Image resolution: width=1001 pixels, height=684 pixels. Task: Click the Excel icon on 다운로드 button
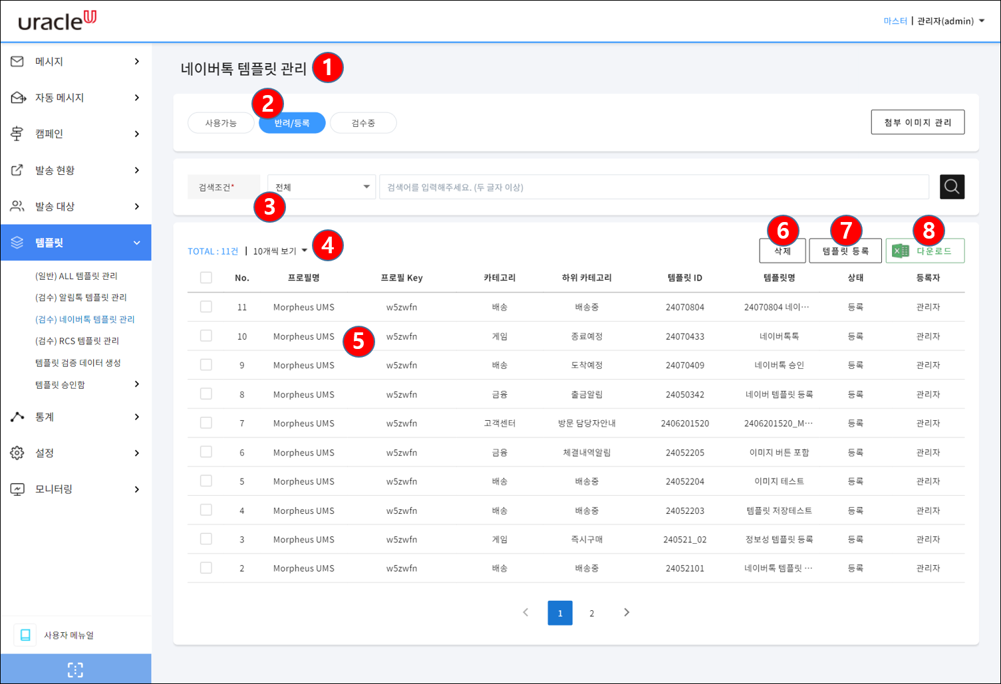pyautogui.click(x=901, y=251)
